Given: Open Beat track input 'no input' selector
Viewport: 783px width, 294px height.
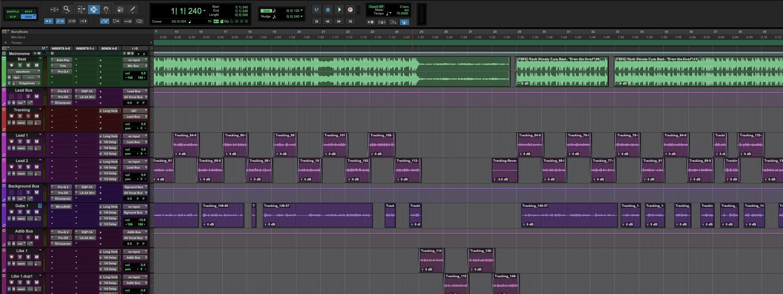Looking at the screenshot, I should pyautogui.click(x=135, y=60).
